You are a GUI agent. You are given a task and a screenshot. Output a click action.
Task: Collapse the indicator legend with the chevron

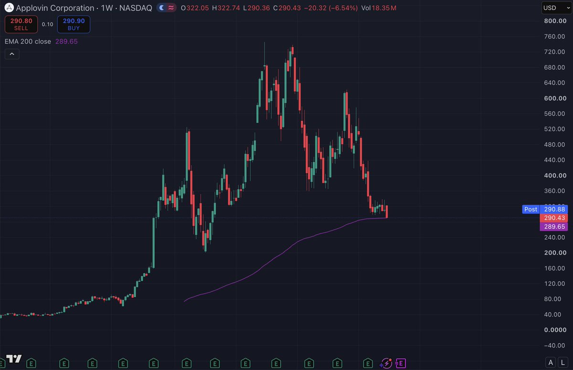(11, 54)
